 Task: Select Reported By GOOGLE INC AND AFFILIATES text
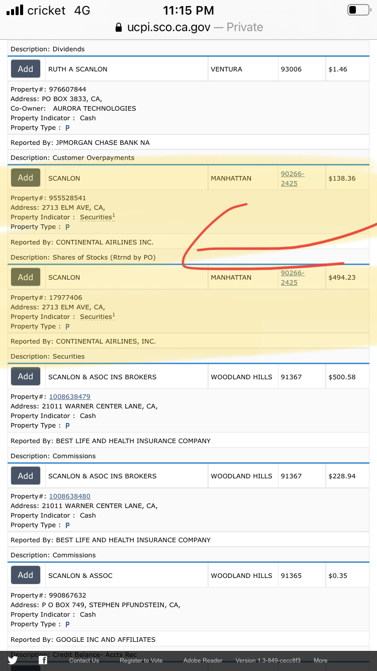(x=83, y=640)
